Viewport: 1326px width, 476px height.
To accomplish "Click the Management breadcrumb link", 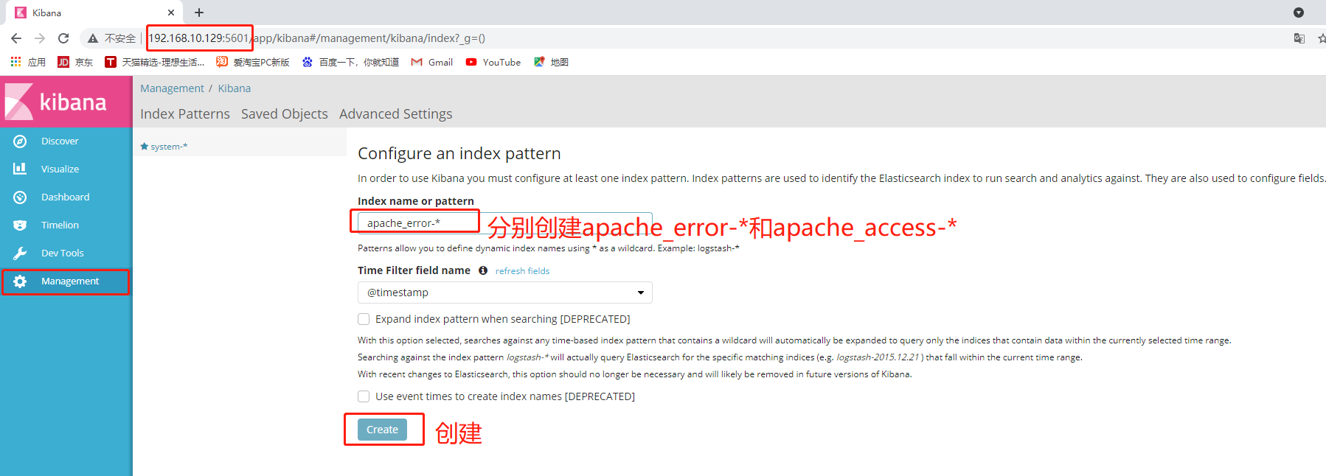I will [172, 88].
